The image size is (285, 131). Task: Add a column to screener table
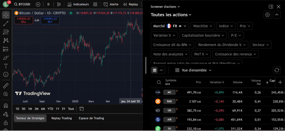280,82
